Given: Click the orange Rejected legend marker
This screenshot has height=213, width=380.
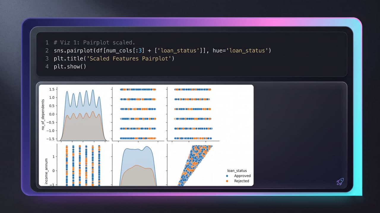Looking at the screenshot, I should tap(227, 181).
